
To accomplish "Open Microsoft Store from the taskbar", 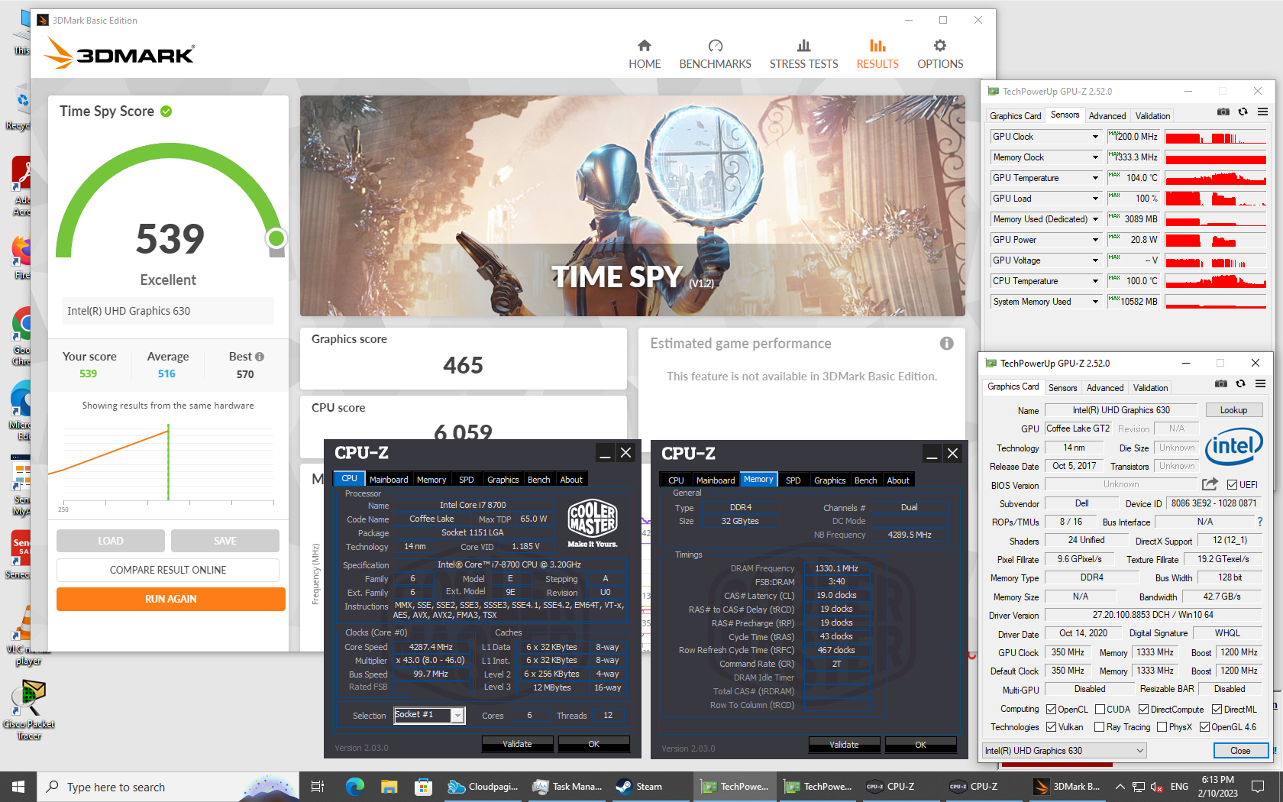I will pyautogui.click(x=424, y=787).
